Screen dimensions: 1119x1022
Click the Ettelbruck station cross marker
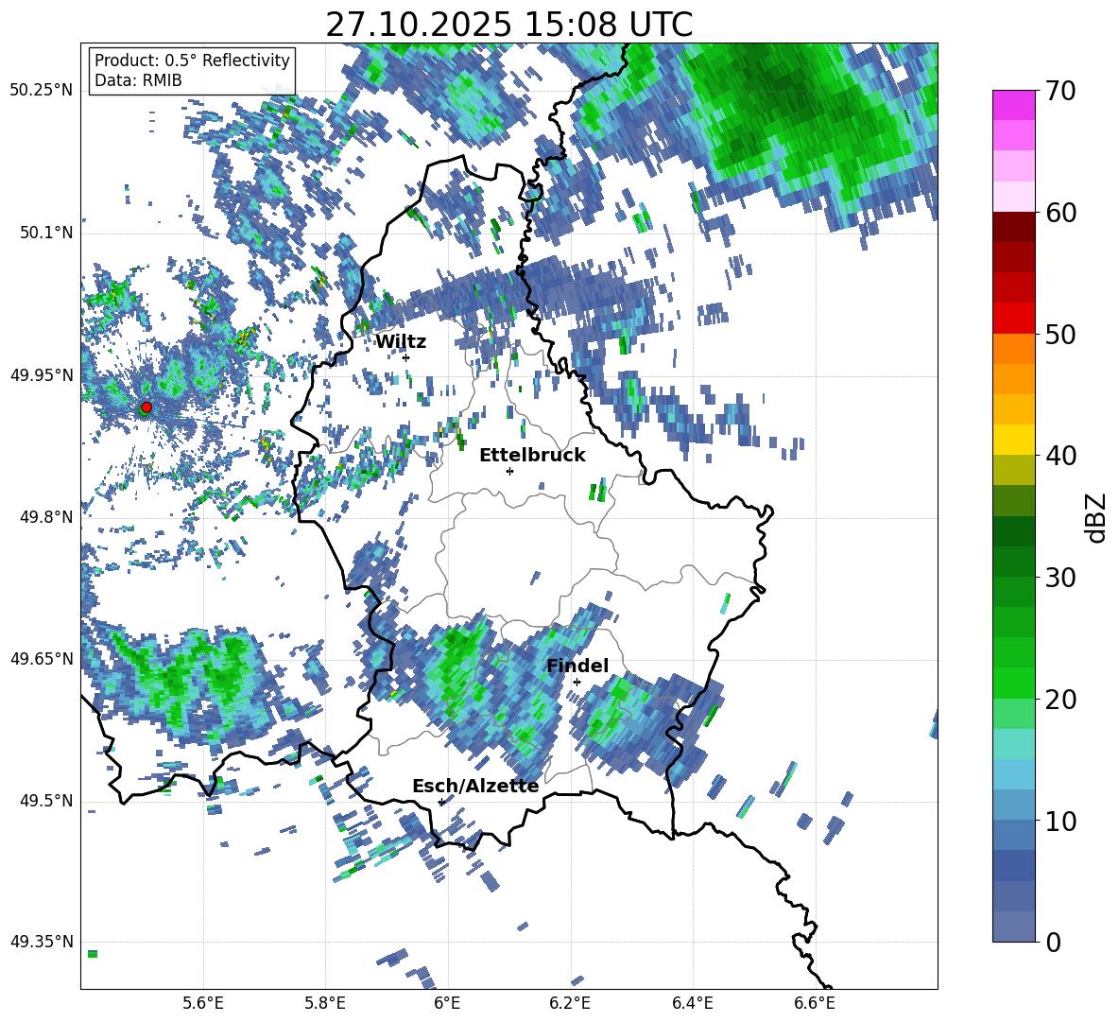[x=509, y=471]
